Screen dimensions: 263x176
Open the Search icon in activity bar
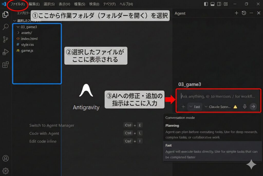[x=5, y=27]
